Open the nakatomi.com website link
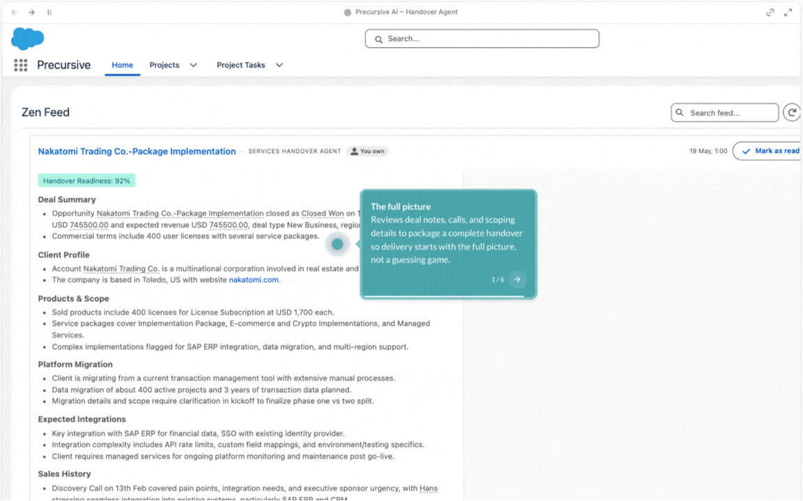The image size is (803, 501). tap(254, 280)
